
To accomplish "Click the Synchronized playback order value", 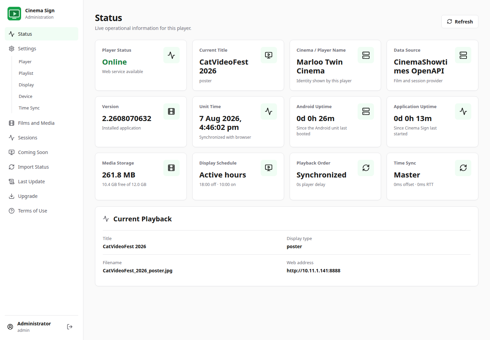I will coord(321,175).
